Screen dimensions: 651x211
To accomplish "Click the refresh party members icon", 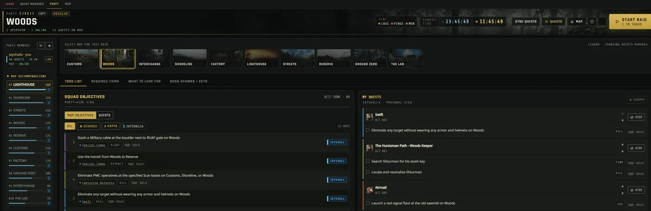I will pyautogui.click(x=41, y=46).
